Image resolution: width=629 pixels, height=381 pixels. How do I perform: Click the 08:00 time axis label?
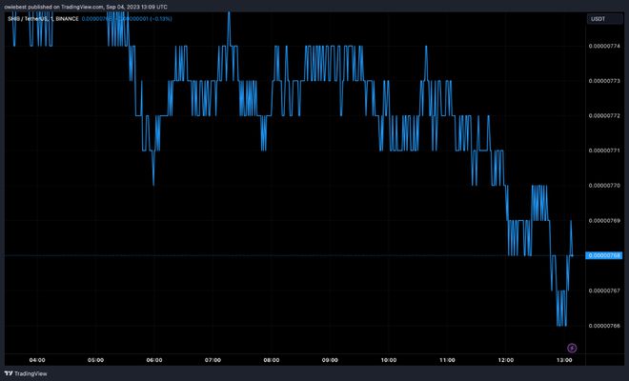tap(272, 360)
